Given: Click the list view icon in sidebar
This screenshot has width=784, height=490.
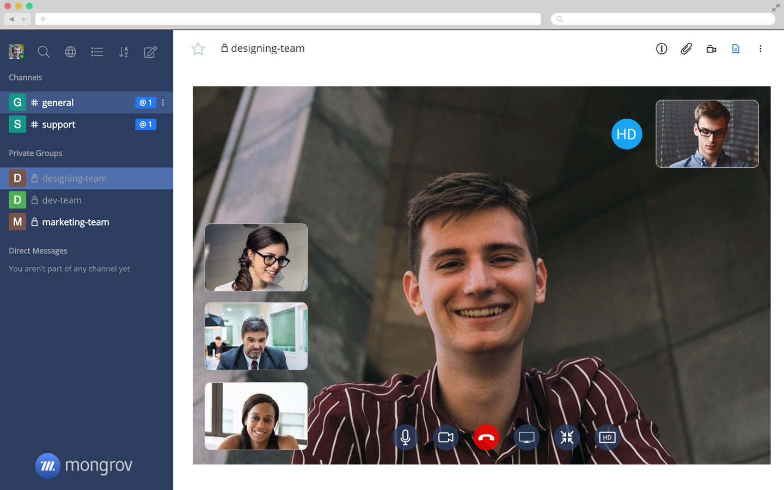Looking at the screenshot, I should [x=97, y=52].
